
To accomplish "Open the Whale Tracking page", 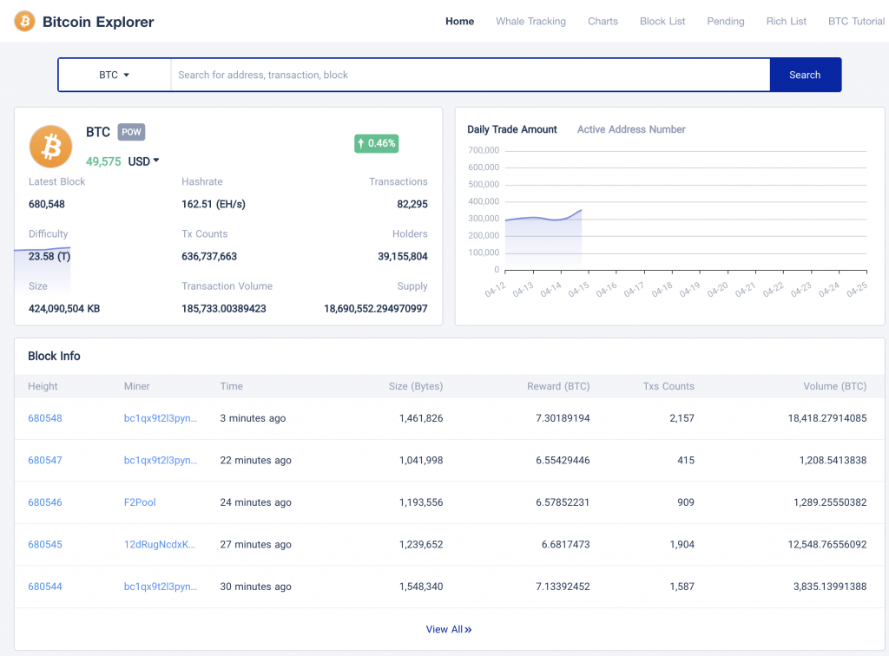I will pyautogui.click(x=530, y=21).
